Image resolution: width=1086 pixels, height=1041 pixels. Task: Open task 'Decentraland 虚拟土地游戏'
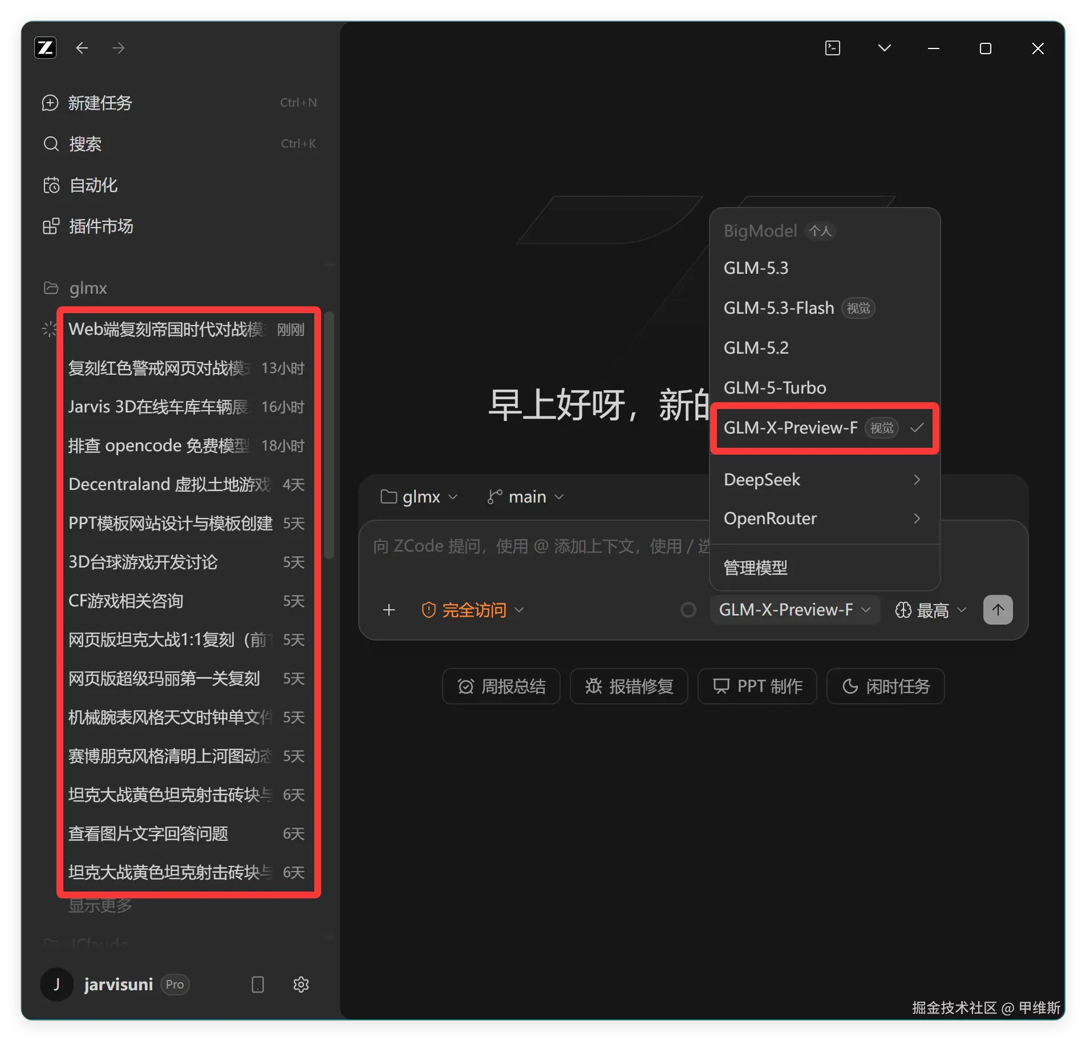187,484
